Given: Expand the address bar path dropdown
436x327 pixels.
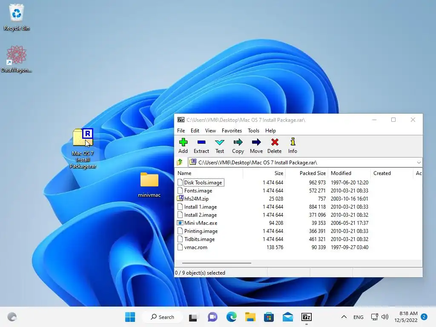Looking at the screenshot, I should click(x=419, y=162).
